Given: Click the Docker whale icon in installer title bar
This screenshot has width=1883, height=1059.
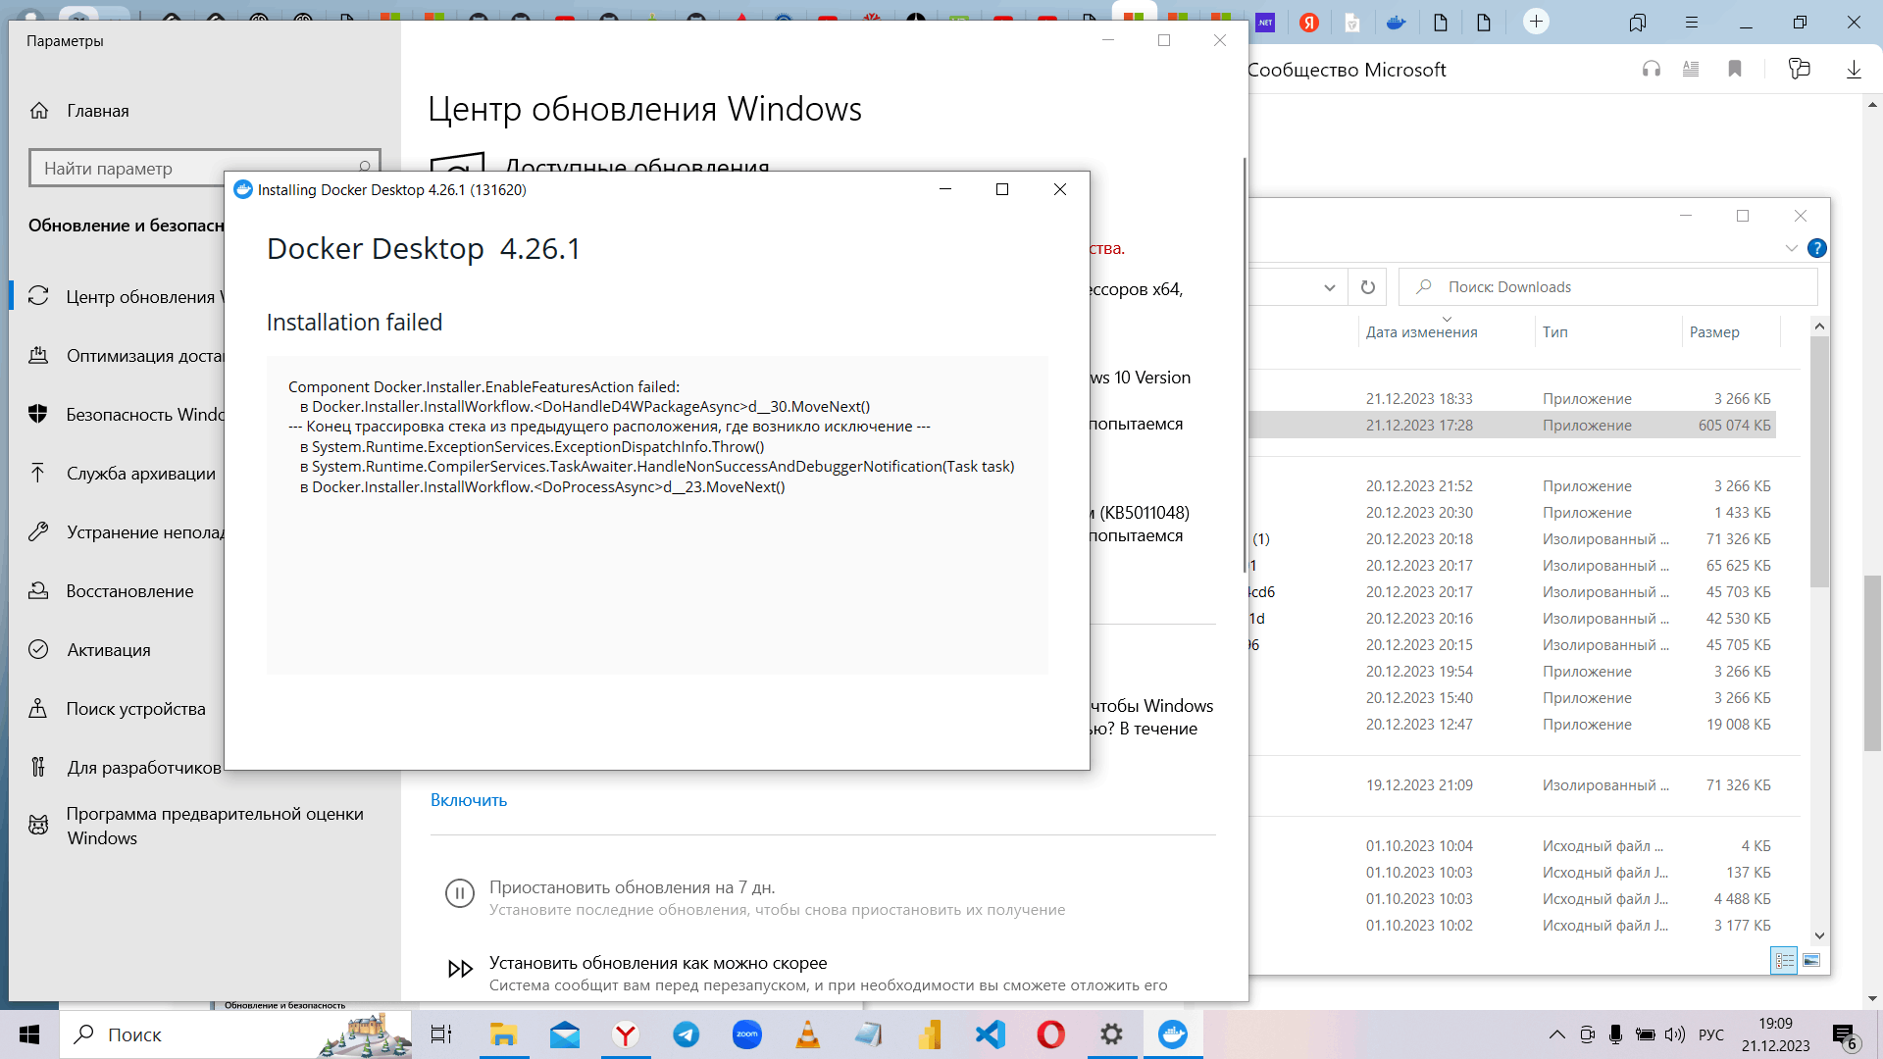Looking at the screenshot, I should [x=243, y=189].
